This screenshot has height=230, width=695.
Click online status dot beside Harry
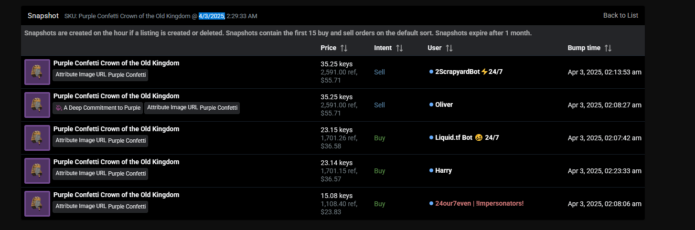tap(431, 170)
